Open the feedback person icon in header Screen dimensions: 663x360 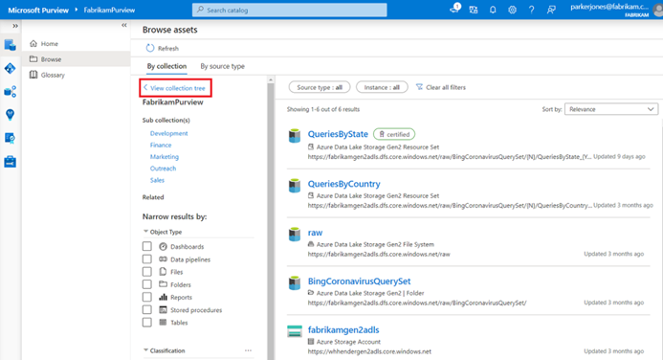pos(551,10)
